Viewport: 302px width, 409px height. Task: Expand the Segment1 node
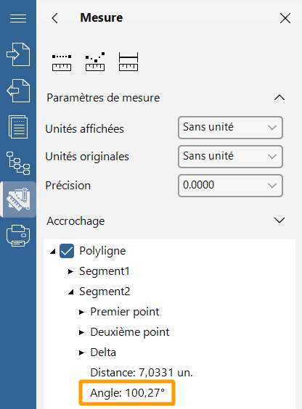pos(70,271)
